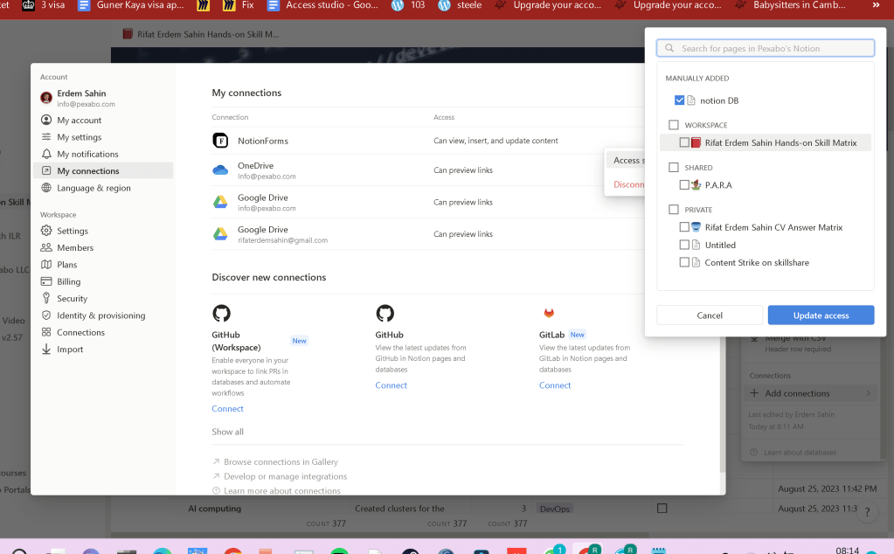
Task: Select My connections in sidebar
Action: [x=103, y=170]
